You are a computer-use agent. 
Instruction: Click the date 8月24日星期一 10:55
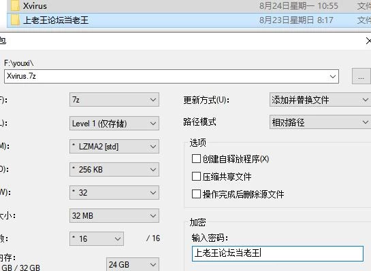point(299,6)
